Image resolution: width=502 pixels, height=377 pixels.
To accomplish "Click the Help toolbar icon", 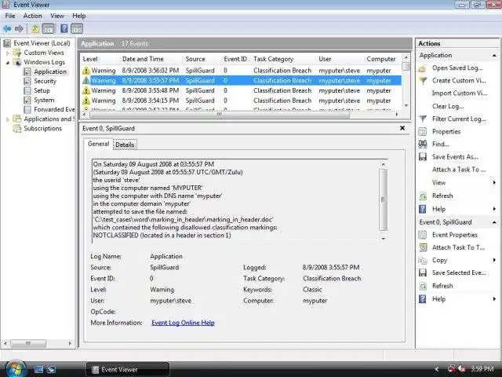I will click(64, 29).
